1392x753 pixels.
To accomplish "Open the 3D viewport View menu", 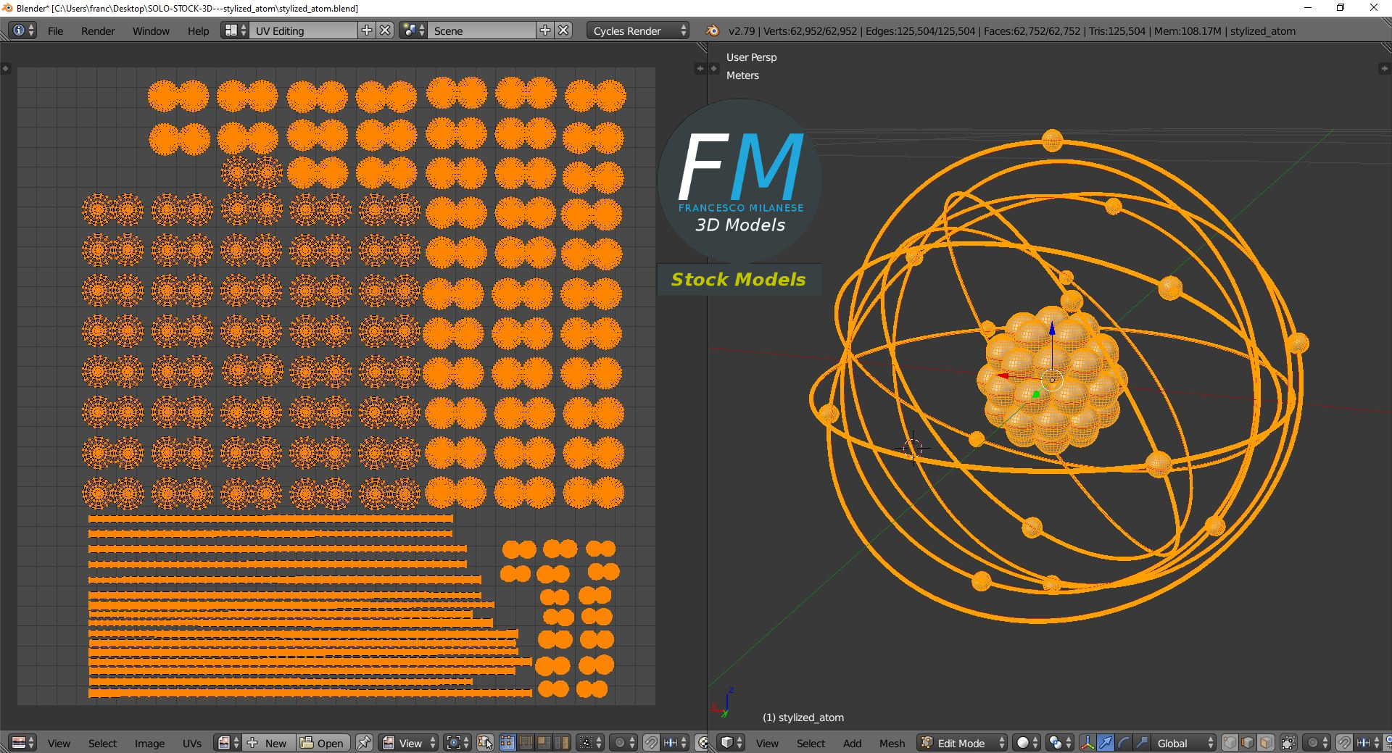I will click(767, 743).
